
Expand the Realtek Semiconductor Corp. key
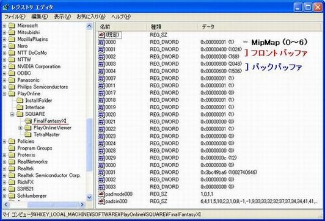4,175
